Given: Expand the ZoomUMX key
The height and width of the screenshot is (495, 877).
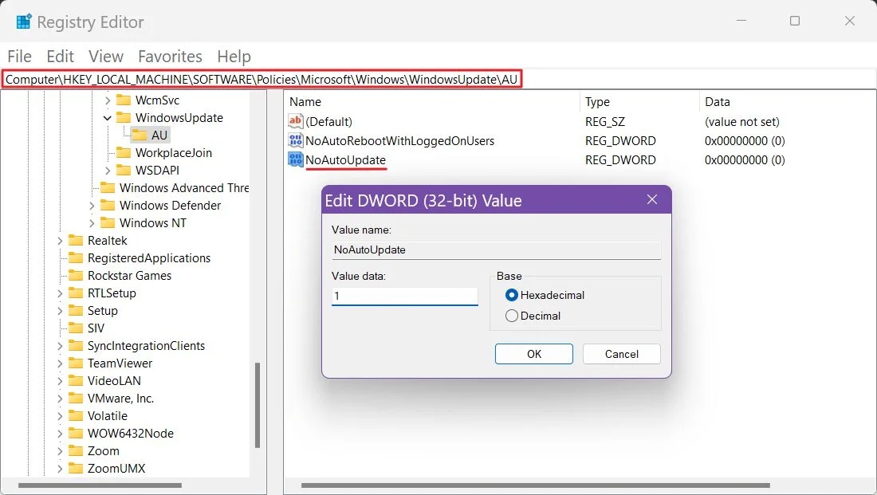Looking at the screenshot, I should (x=60, y=469).
